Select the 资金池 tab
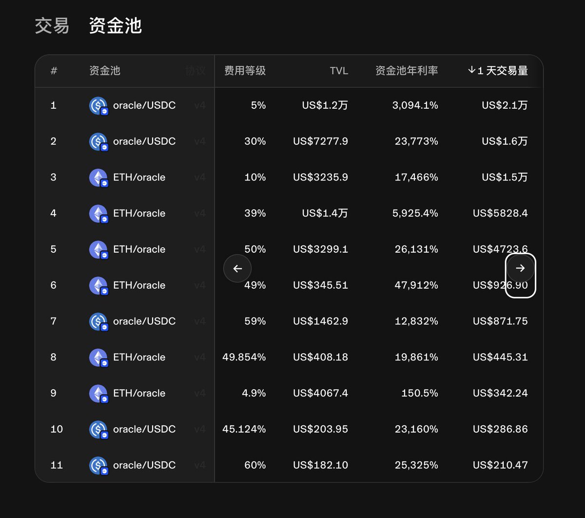The width and height of the screenshot is (585, 518). click(115, 26)
